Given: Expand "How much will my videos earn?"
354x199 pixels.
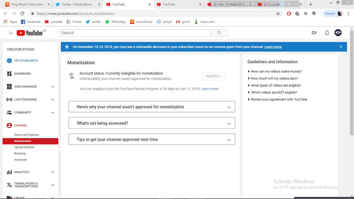Looking at the screenshot, I should pyautogui.click(x=273, y=78).
